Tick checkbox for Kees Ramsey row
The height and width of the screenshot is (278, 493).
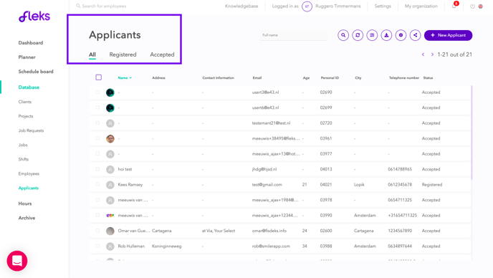tap(97, 185)
